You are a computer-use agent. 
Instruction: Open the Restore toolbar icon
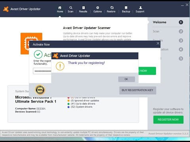[112, 7]
